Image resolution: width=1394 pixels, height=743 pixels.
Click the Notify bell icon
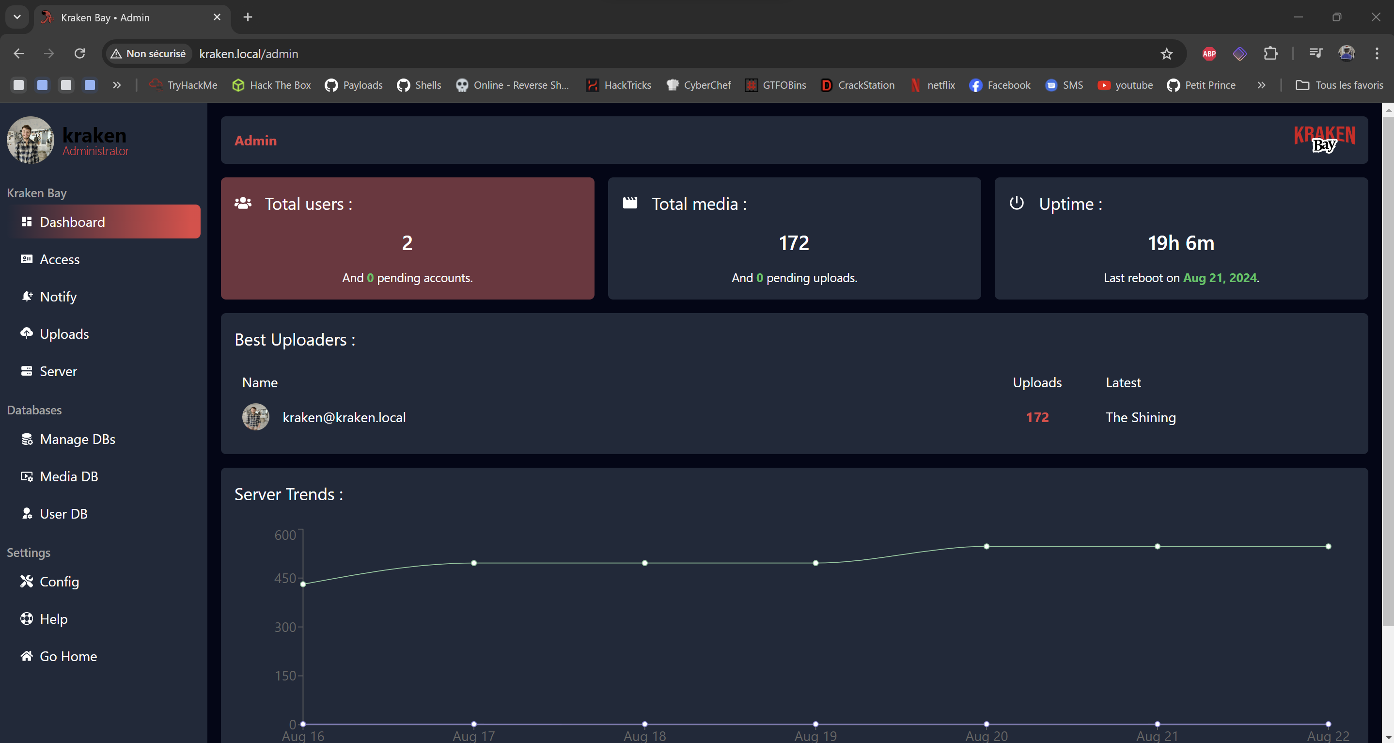click(x=26, y=296)
